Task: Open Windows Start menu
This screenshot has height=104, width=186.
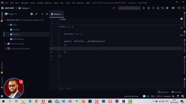Action: pyautogui.click(x=3, y=101)
